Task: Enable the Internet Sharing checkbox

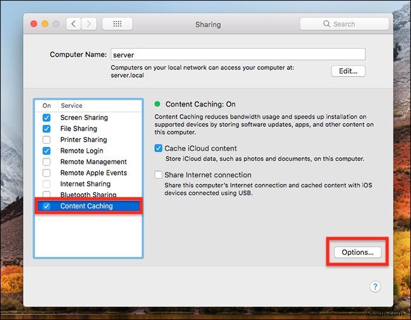Action: click(47, 184)
